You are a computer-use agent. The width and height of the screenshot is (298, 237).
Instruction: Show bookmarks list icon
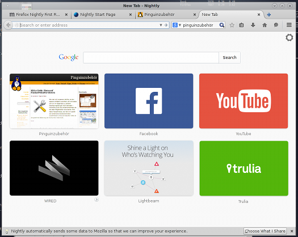(241, 25)
